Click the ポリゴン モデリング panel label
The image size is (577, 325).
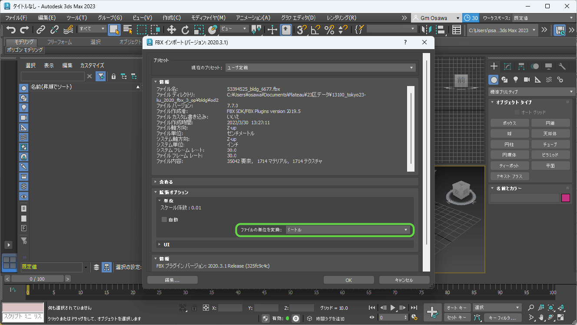click(25, 50)
